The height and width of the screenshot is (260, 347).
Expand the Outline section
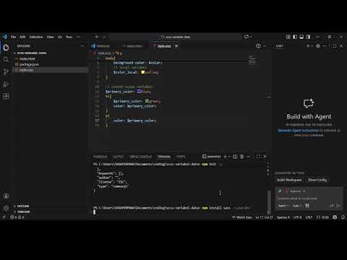(23, 206)
